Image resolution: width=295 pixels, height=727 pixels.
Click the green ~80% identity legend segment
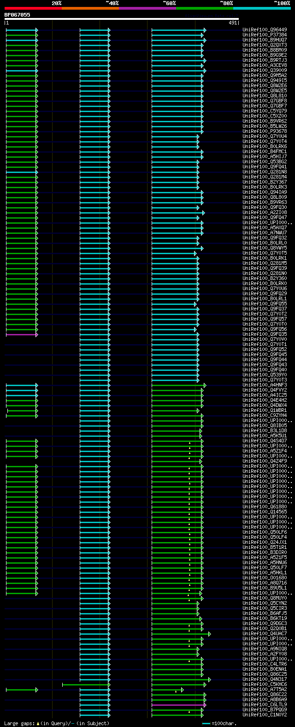pyautogui.click(x=205, y=8)
